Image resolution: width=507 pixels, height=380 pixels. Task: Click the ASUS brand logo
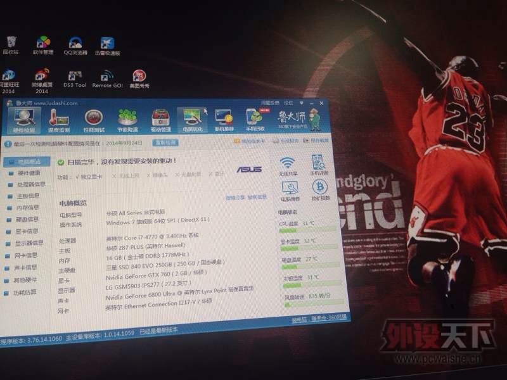(249, 170)
